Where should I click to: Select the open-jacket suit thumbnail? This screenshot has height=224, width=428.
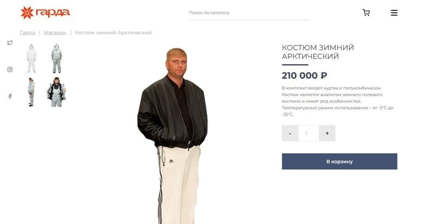pyautogui.click(x=56, y=92)
